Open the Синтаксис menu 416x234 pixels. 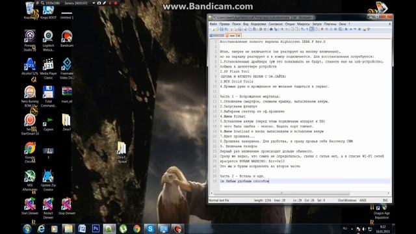tap(276, 24)
